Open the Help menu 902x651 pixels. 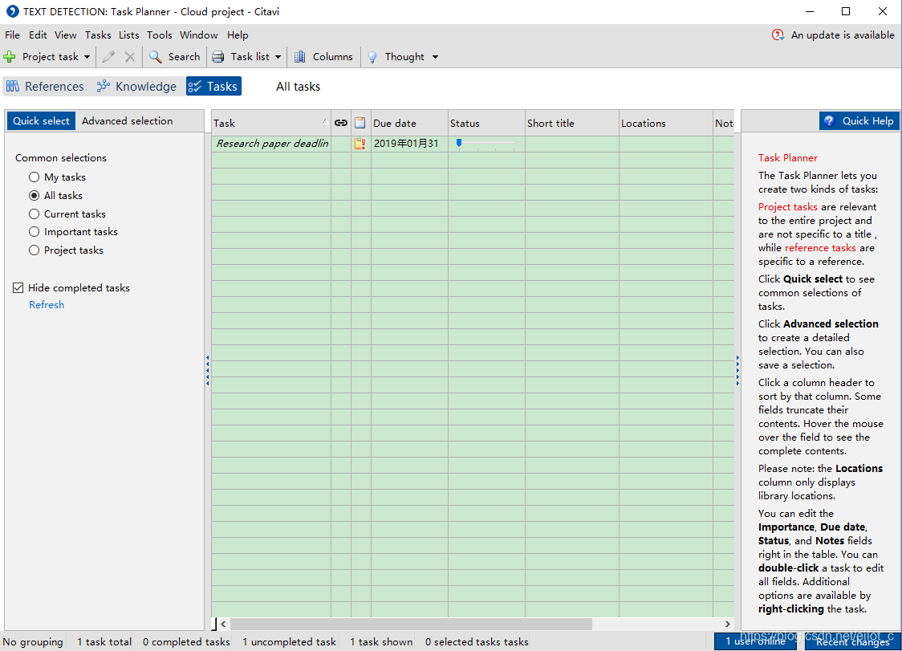pos(238,35)
